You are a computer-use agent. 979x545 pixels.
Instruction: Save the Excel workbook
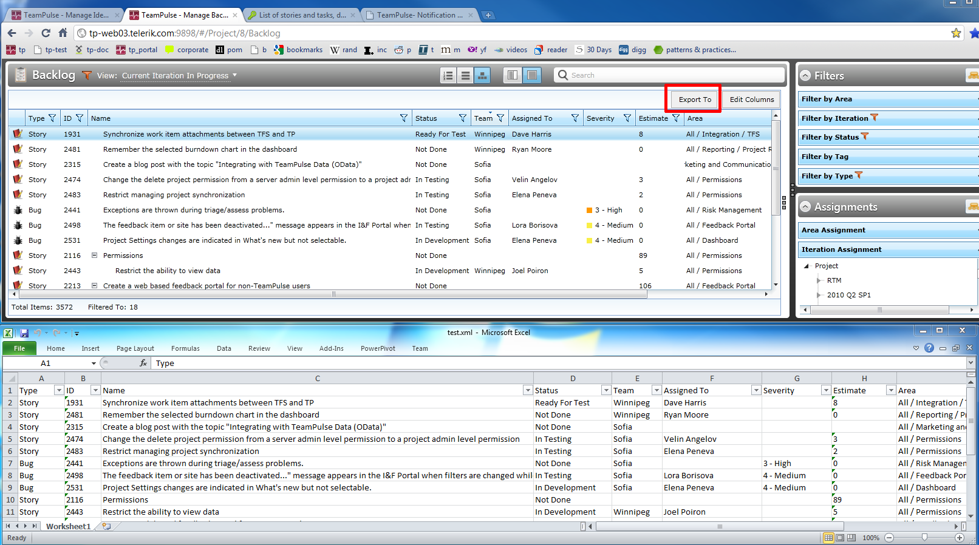tap(24, 333)
